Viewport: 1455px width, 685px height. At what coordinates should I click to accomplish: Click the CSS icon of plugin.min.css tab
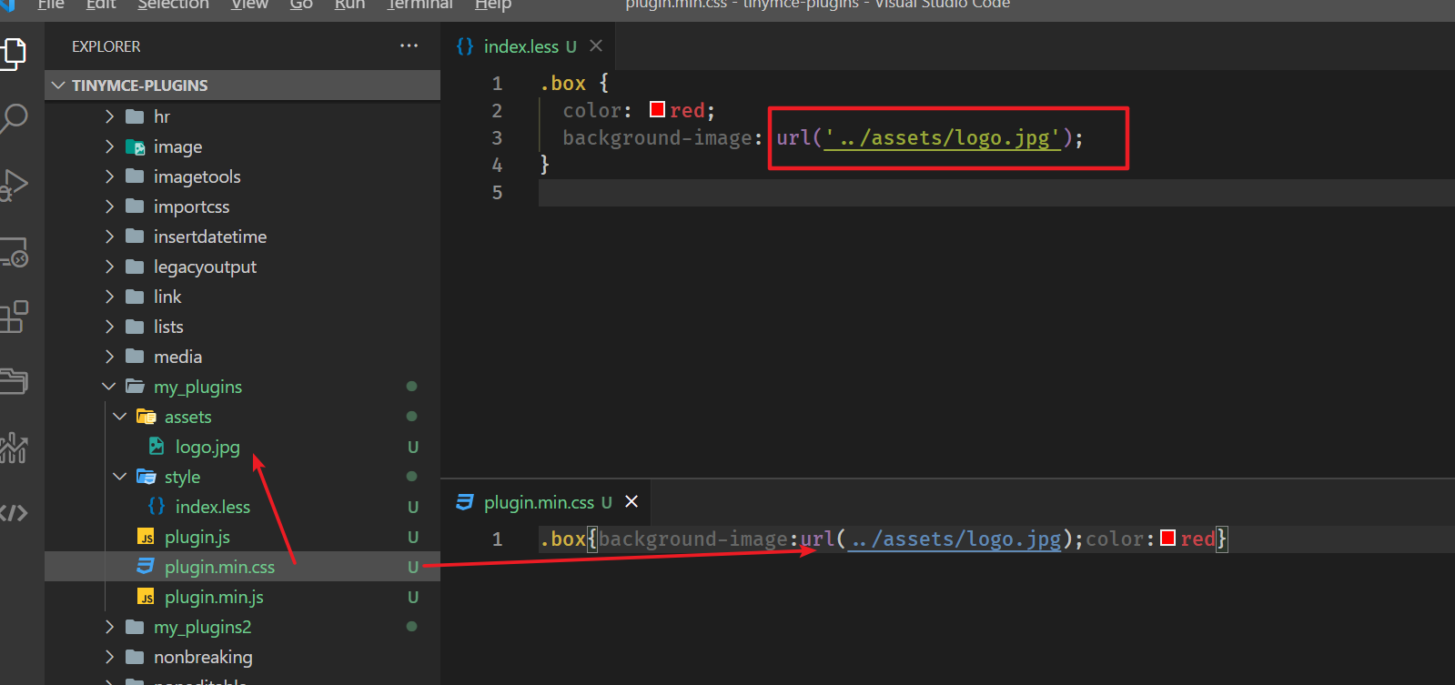tap(465, 502)
